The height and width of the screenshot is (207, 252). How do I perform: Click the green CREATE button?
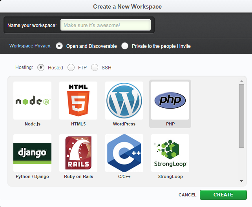223,195
